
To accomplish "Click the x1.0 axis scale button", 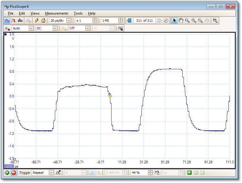I will point(9,166).
